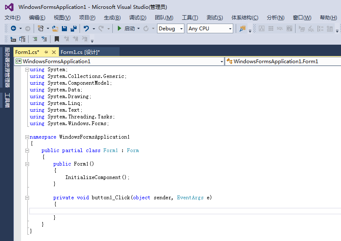
Task: Open the Undo history dropdown arrow
Action: click(x=94, y=29)
